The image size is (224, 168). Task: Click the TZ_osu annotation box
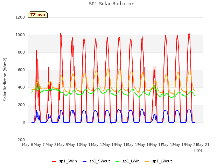coord(38,15)
